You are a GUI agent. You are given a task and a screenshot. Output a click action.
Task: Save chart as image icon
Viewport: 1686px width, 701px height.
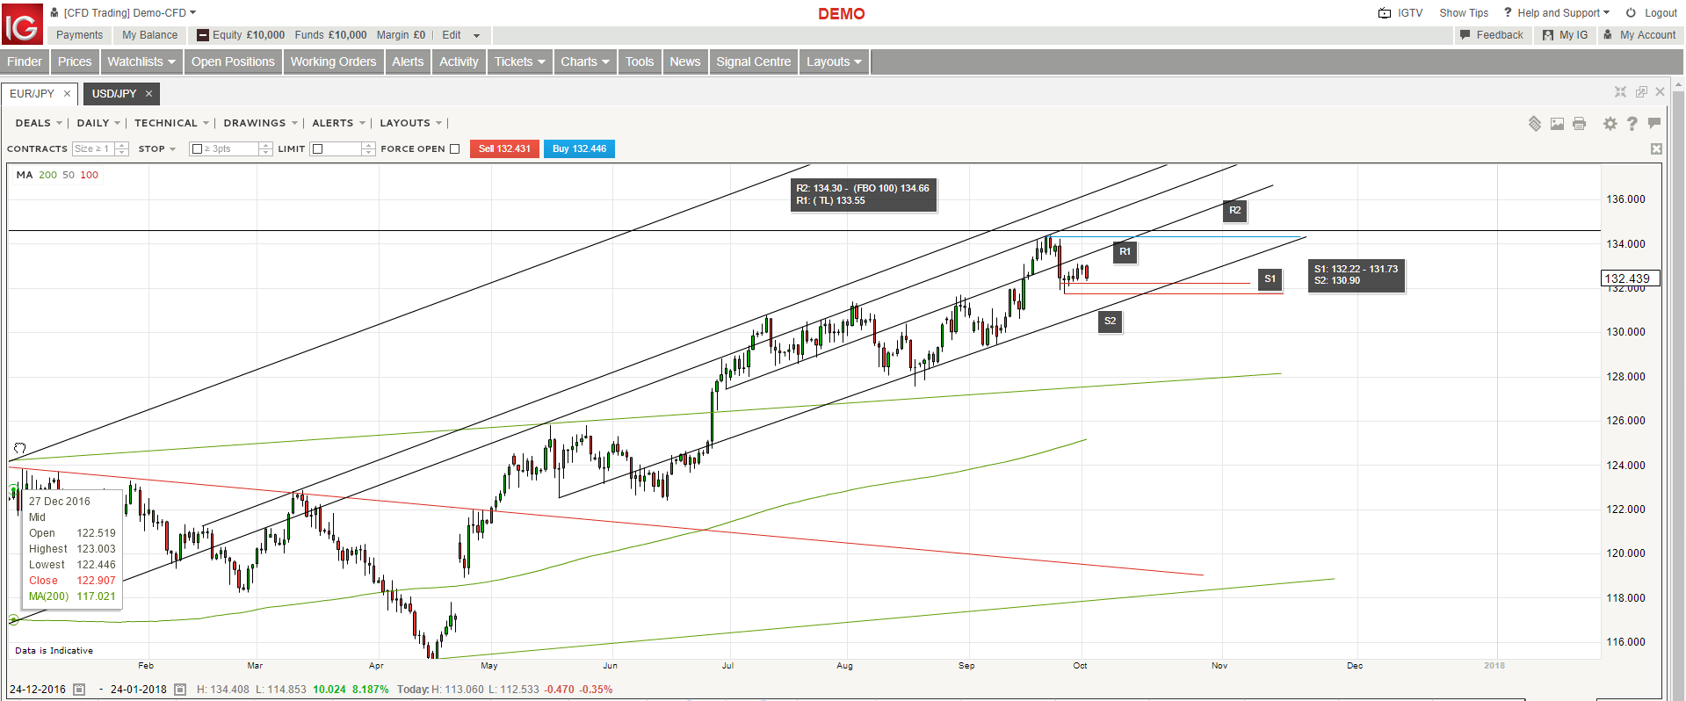click(1557, 124)
